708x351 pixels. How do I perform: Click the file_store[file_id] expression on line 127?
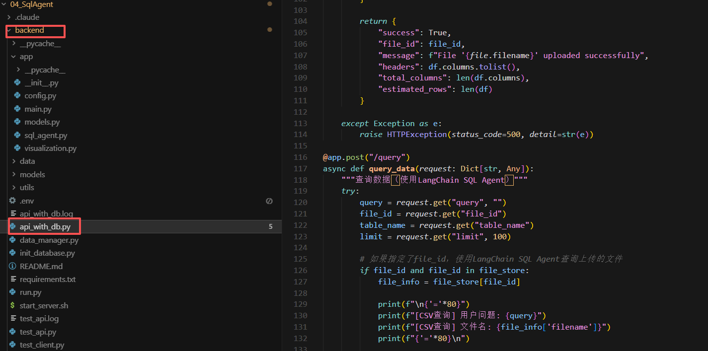tap(476, 282)
